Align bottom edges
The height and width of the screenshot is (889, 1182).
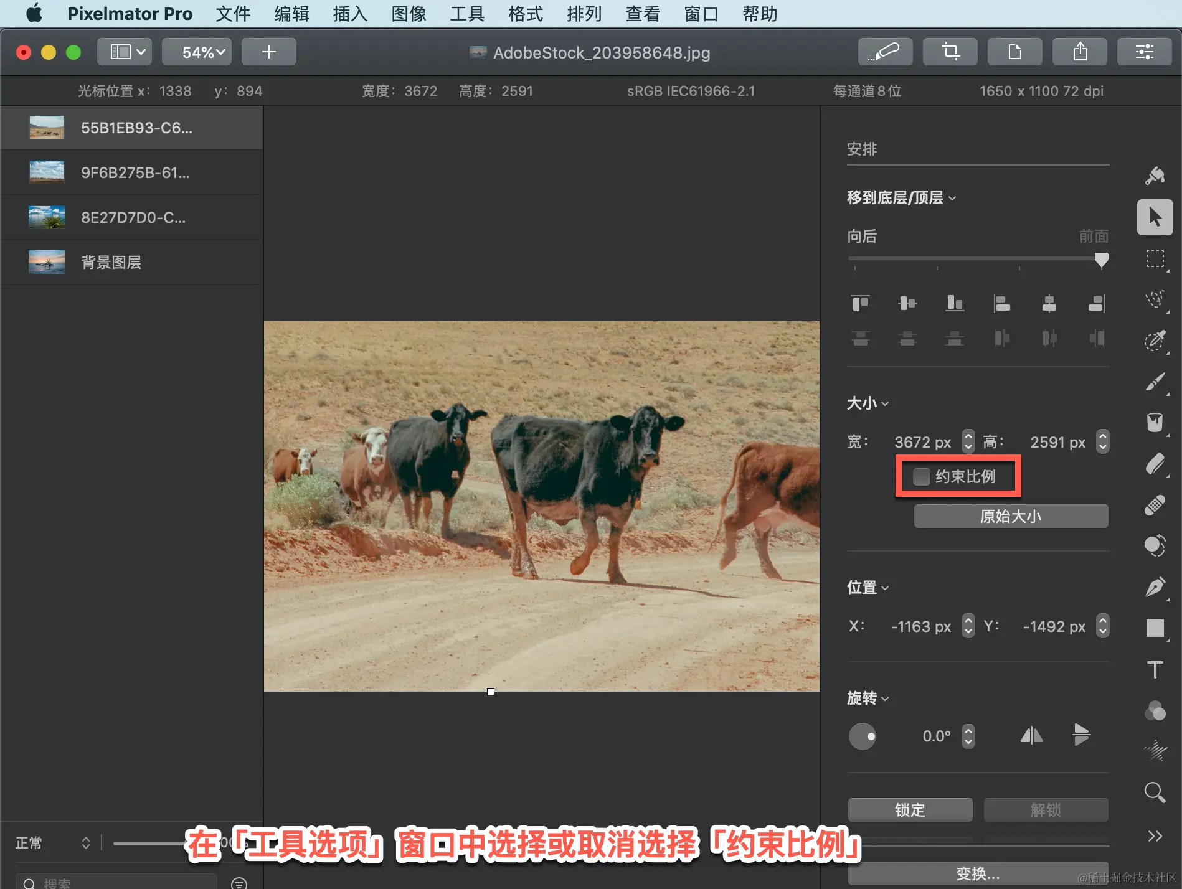click(955, 303)
